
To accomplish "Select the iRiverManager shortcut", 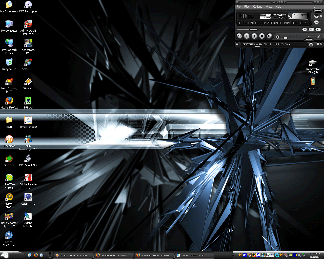I will pyautogui.click(x=28, y=122).
